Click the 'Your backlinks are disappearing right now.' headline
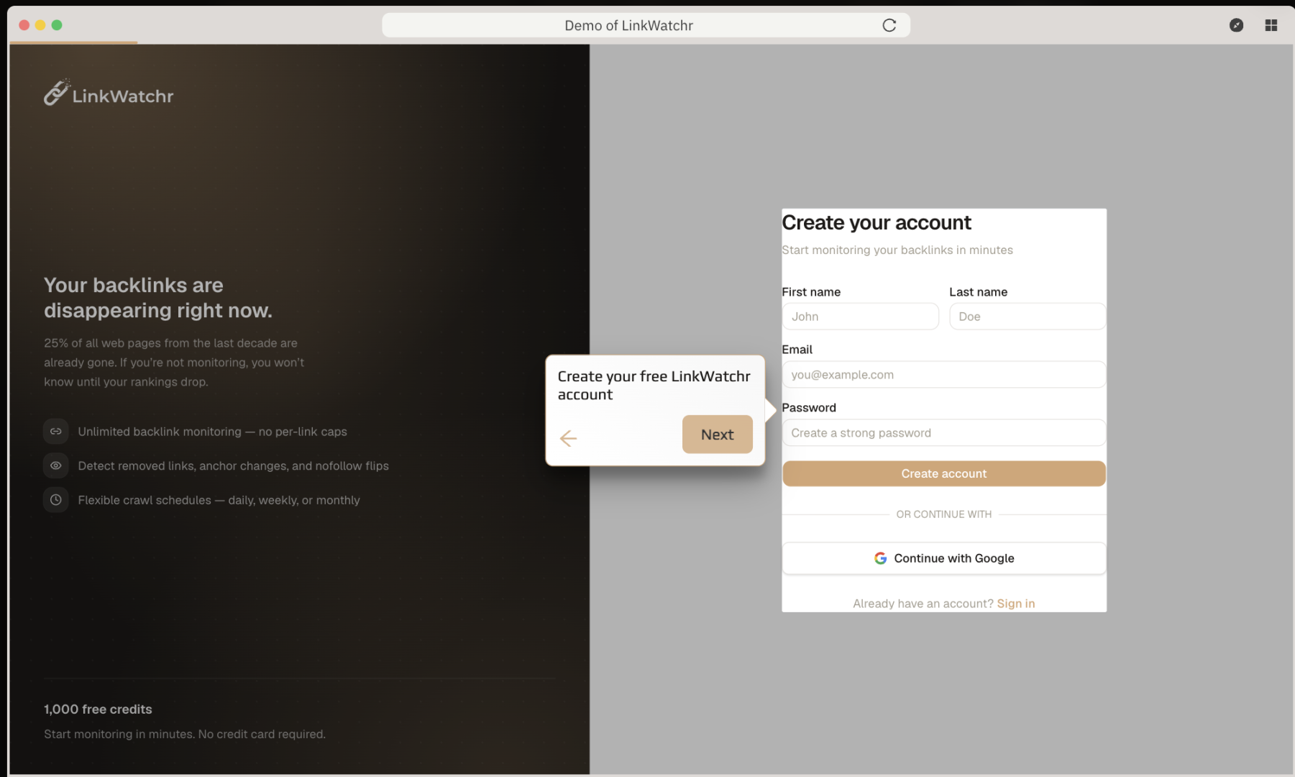The height and width of the screenshot is (777, 1295). [158, 298]
